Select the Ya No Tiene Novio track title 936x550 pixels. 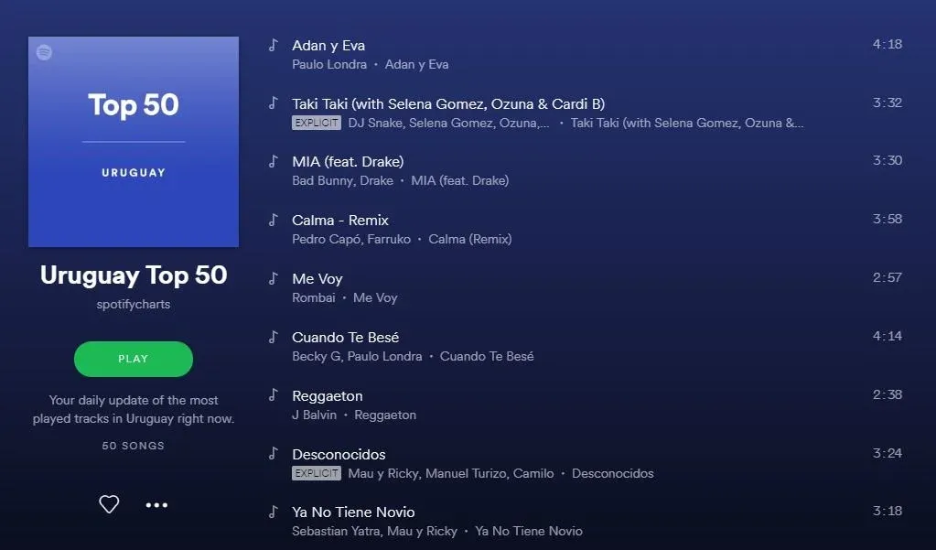pyautogui.click(x=353, y=512)
